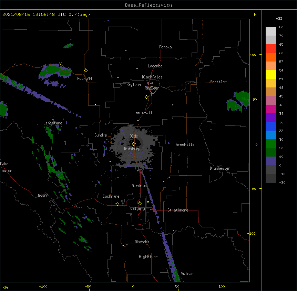Pick the magenta 42 dBZ legend swatch

[x=271, y=109]
